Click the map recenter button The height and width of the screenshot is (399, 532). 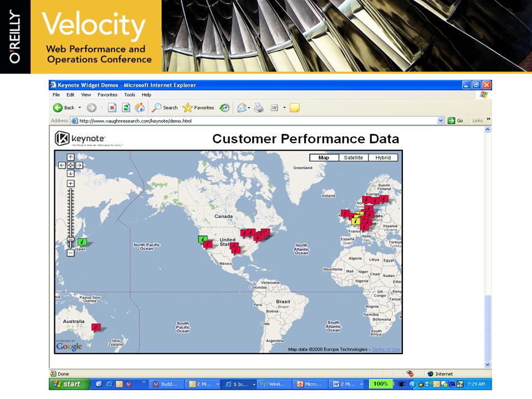click(x=70, y=165)
